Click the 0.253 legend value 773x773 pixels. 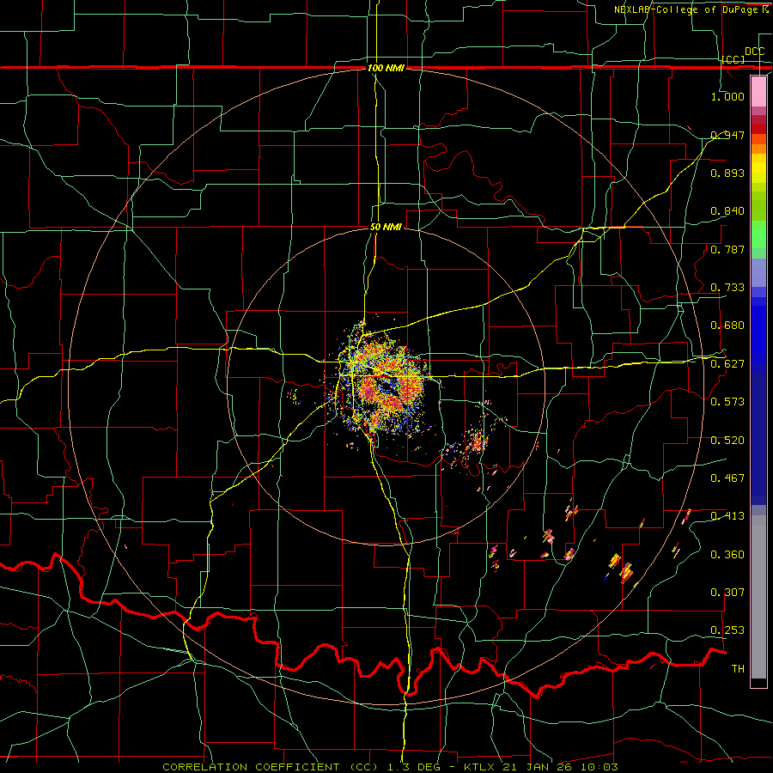pyautogui.click(x=727, y=630)
